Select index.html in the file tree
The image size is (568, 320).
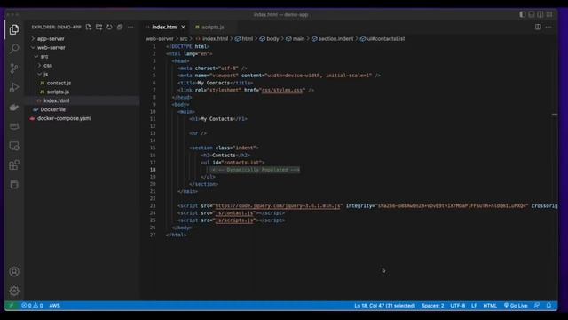pyautogui.click(x=57, y=100)
